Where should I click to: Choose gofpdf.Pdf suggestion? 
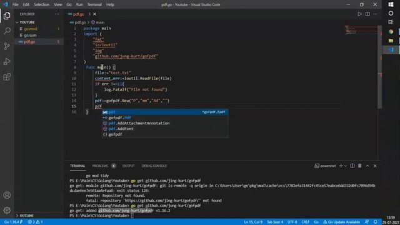click(165, 117)
